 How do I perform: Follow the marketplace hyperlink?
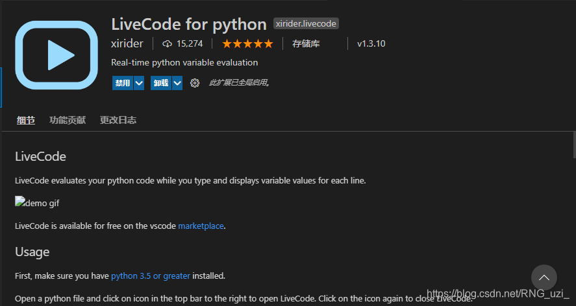pyautogui.click(x=201, y=226)
